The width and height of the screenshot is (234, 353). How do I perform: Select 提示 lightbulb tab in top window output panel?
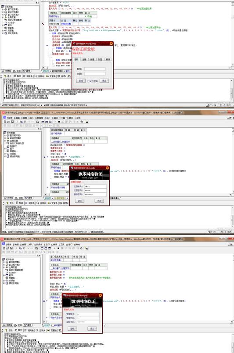[x=7, y=76]
